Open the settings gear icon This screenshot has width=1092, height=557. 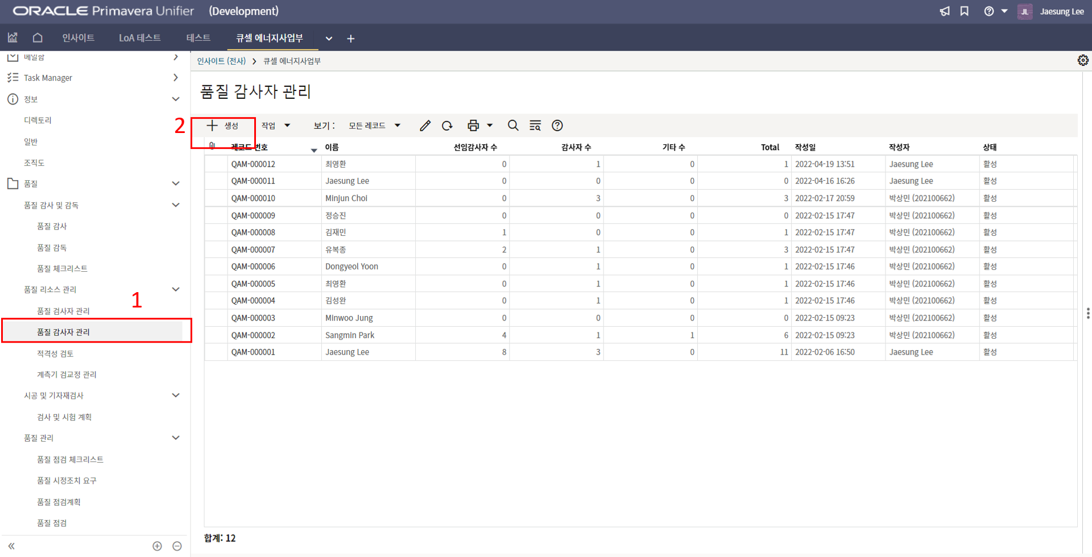pos(1083,60)
